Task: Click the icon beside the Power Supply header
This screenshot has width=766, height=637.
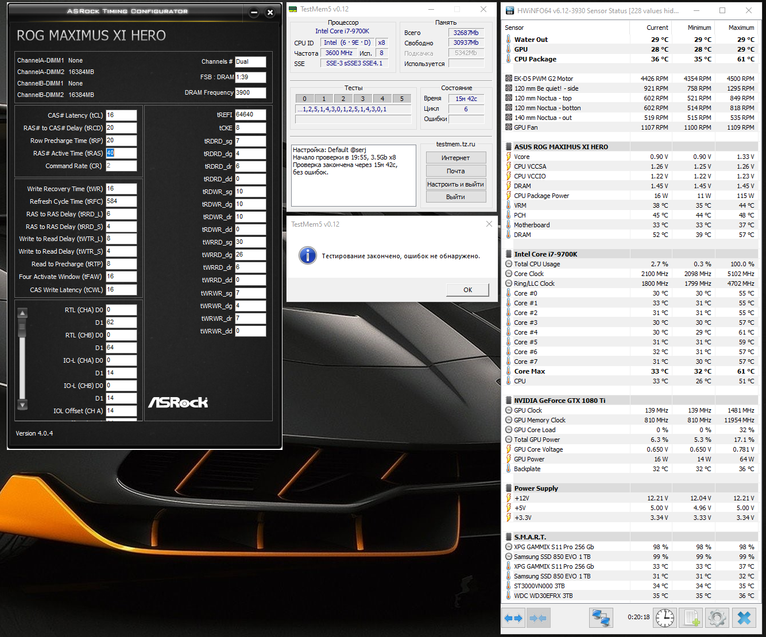Action: tap(509, 488)
